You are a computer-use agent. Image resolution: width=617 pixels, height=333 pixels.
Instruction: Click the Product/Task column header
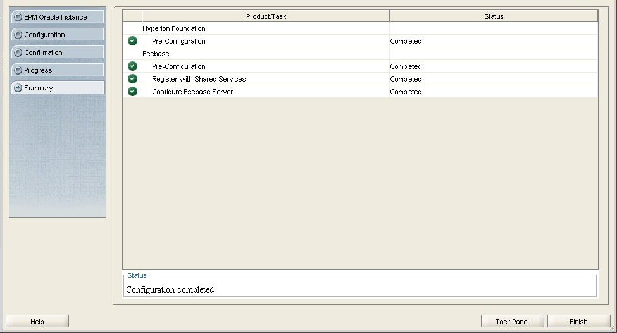coord(266,16)
